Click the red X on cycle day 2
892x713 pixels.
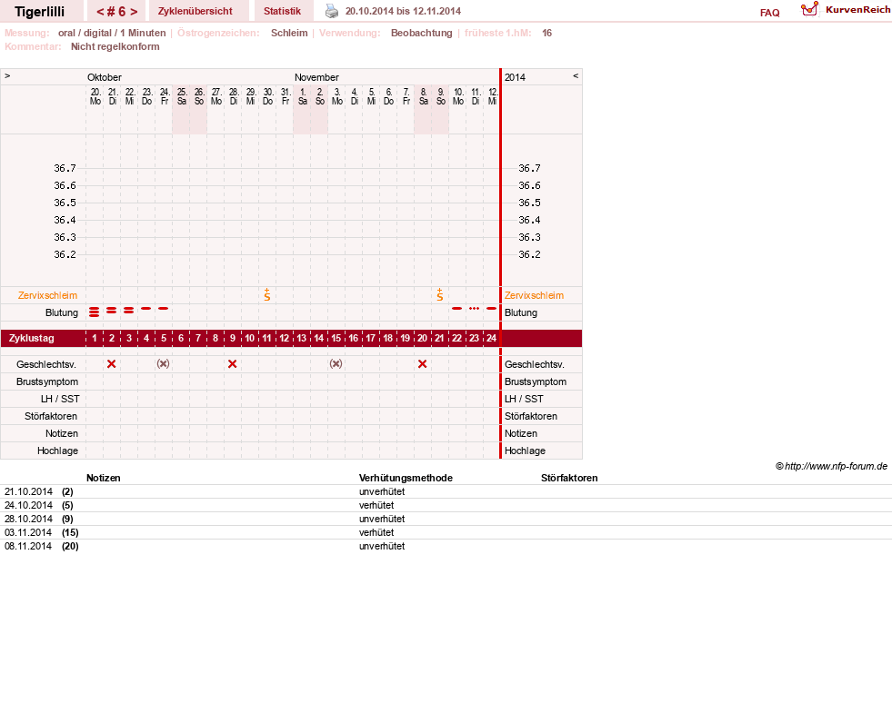click(x=112, y=363)
